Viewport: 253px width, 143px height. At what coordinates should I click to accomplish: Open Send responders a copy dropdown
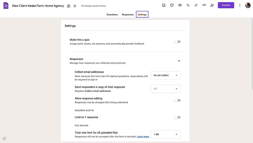166,89
